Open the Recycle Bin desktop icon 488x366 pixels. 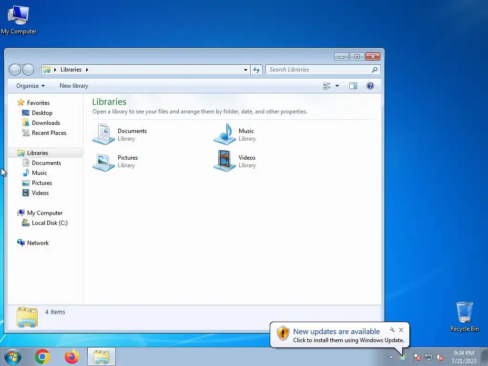pyautogui.click(x=464, y=316)
